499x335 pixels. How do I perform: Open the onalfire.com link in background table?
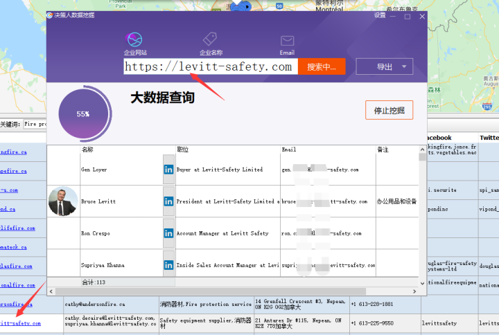(17, 285)
